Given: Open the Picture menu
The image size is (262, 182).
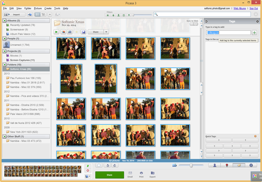Looking at the screenshot, I should tap(38, 8).
